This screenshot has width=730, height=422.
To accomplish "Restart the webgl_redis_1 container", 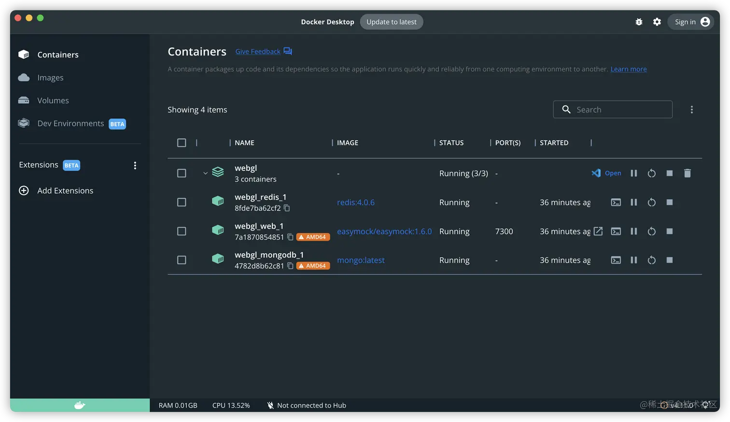I will click(651, 202).
